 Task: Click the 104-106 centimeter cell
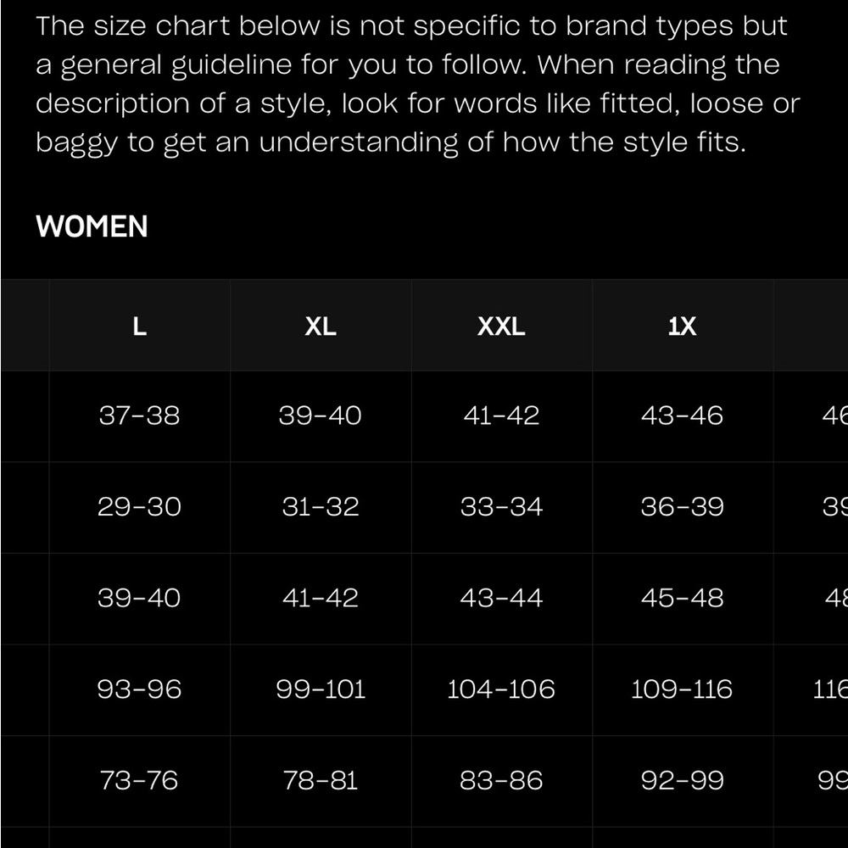(501, 689)
